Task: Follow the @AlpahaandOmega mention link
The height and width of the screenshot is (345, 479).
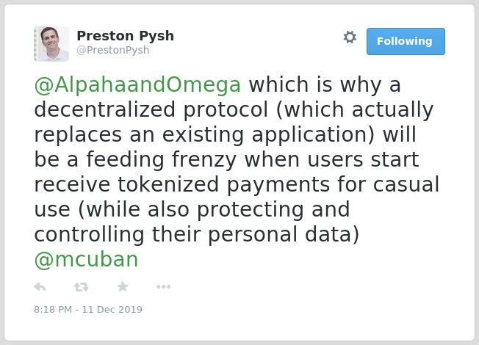Action: (x=137, y=85)
